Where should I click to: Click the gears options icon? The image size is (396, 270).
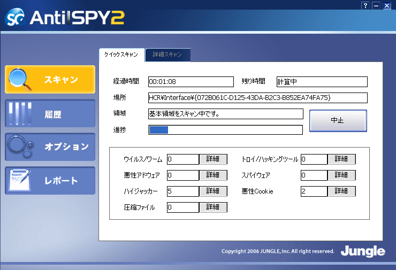coord(20,146)
